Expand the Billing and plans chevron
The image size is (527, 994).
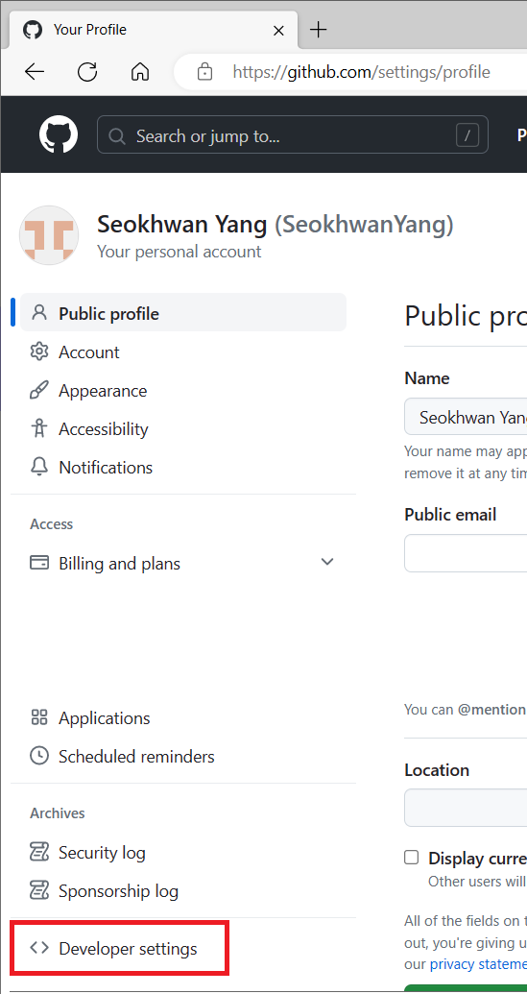tap(327, 562)
